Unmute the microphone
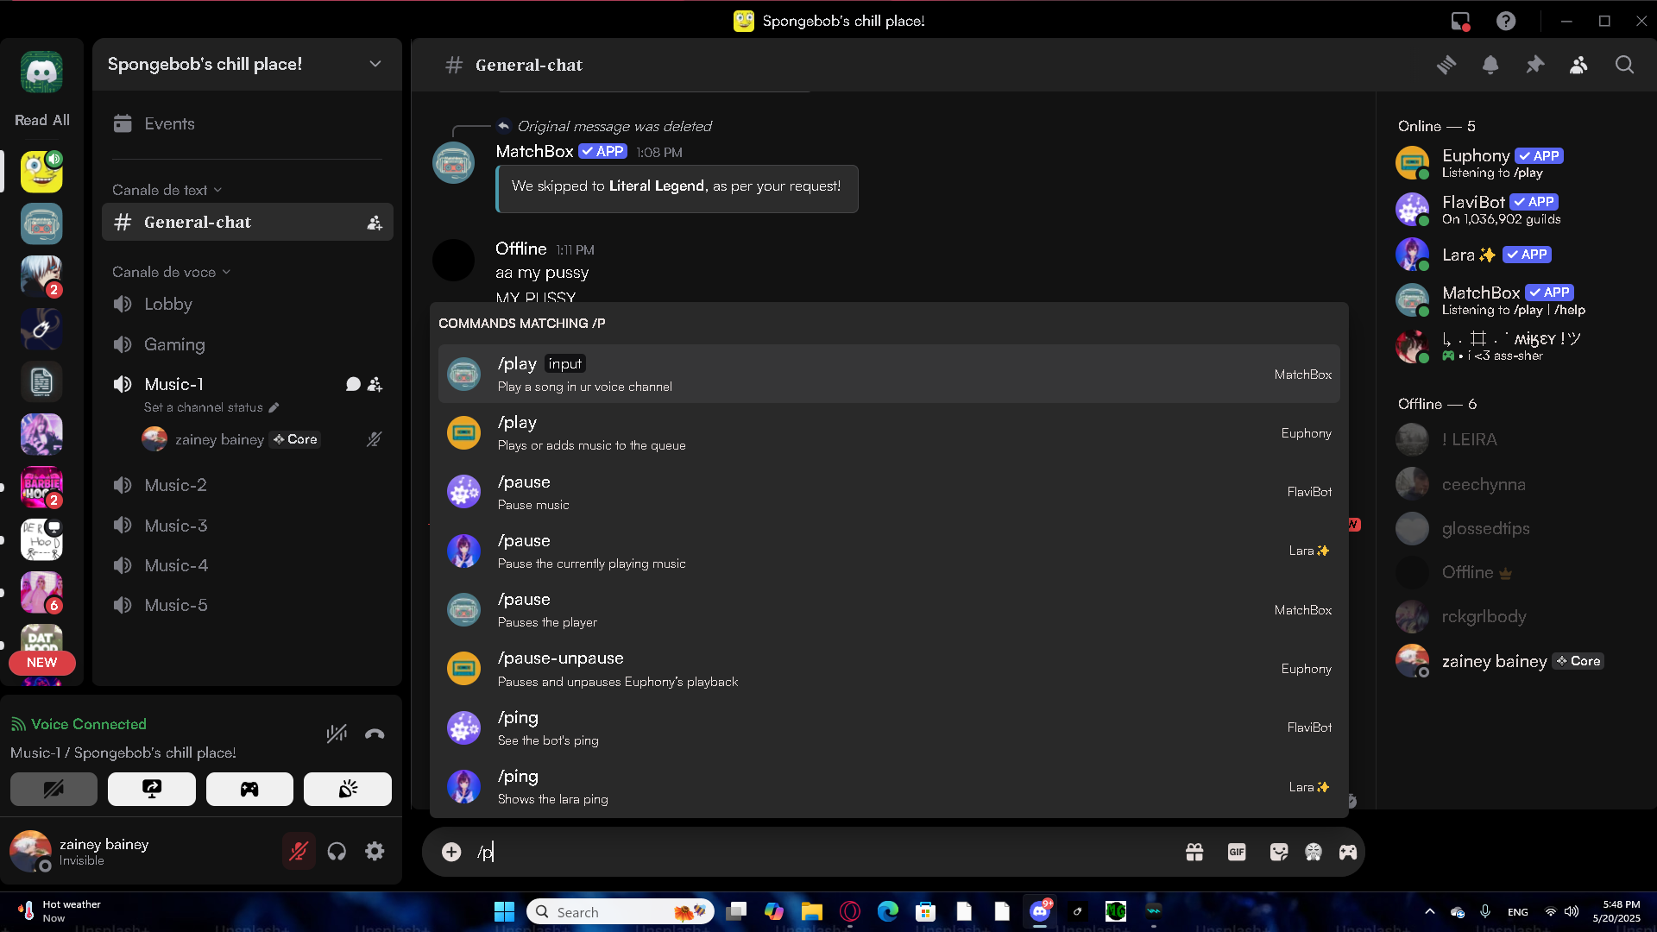Screen dimensions: 1657x932 [299, 852]
